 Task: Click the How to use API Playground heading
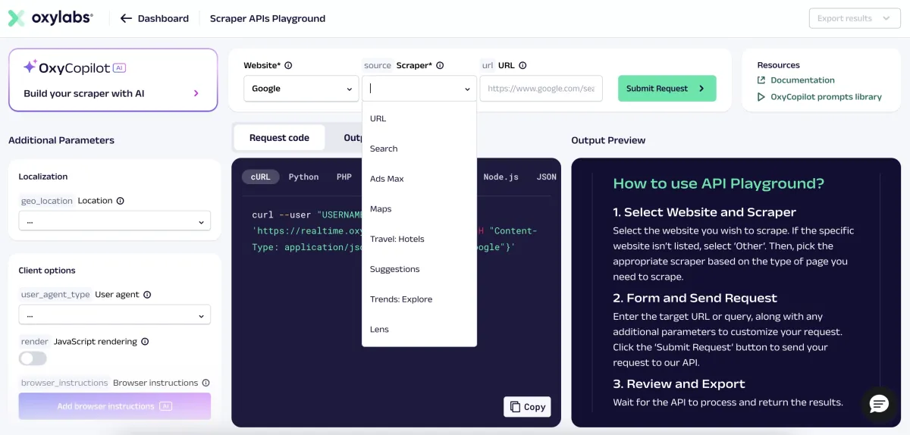(718, 183)
